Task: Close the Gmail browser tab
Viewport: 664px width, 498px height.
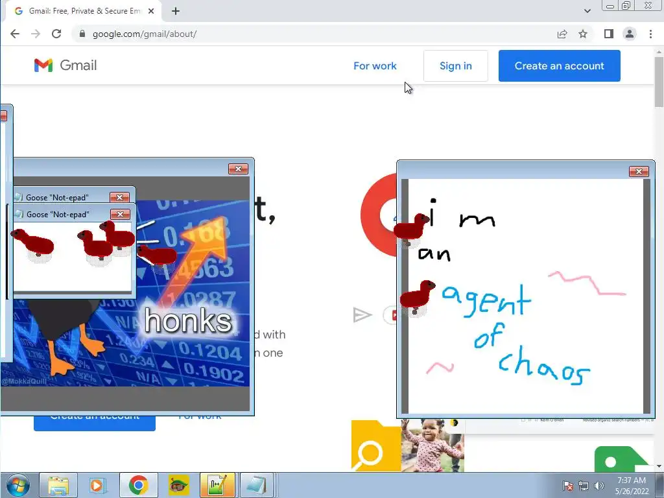Action: 150,11
